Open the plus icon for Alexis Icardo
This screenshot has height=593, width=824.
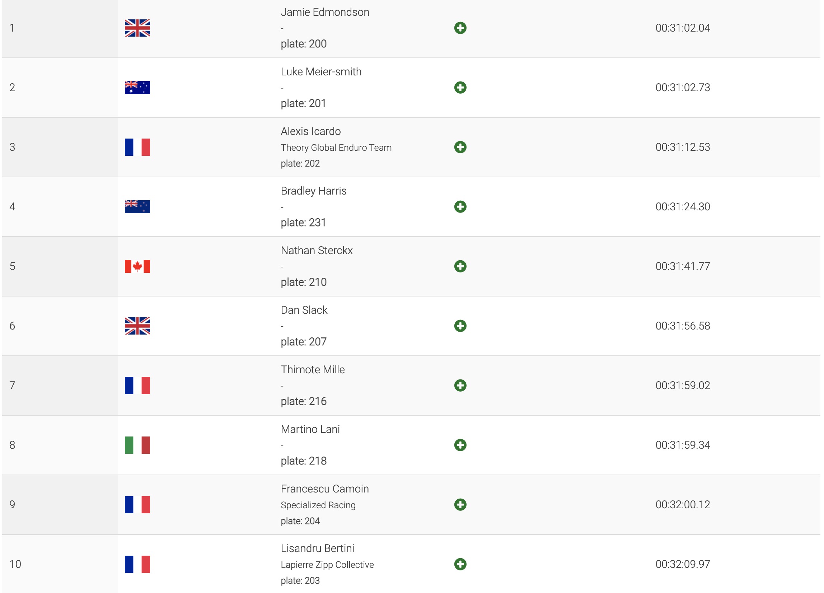(x=460, y=147)
